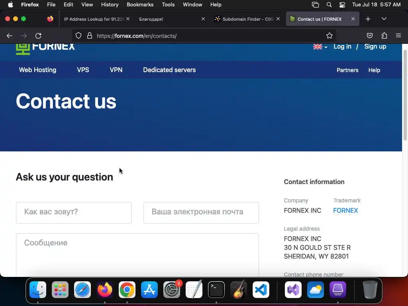Focus the Как вас зовут? name field
Screen dimensions: 408x306
pyautogui.click(x=74, y=213)
